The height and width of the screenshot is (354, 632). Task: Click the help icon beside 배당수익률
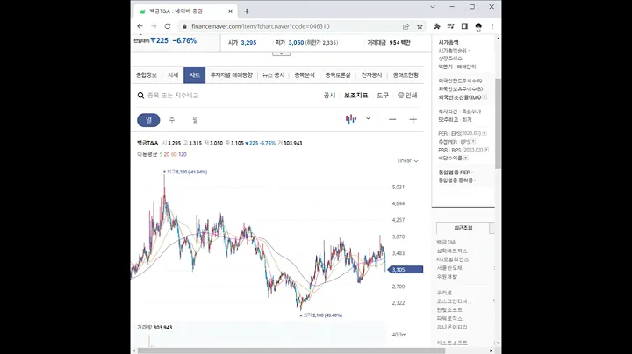pos(465,158)
